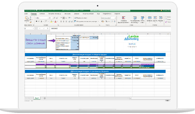Image resolution: width=195 pixels, height=114 pixels.
Task: Click the Bottom Align icon
Action: (66, 18)
